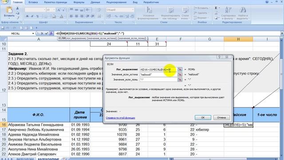Decrease font size with small A icon

[63, 10]
